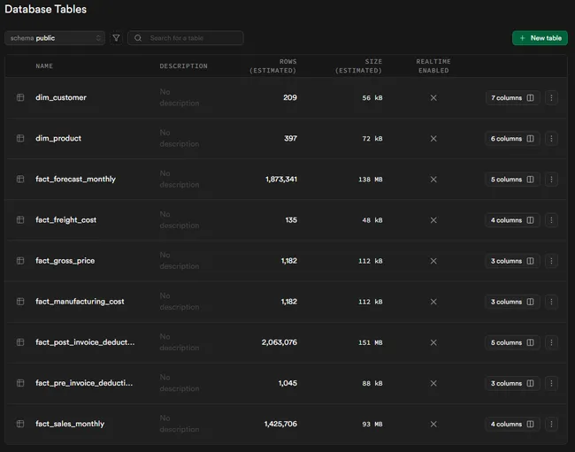View the 3 columns of fact_pre_invoice_deducti...
Image resolution: width=575 pixels, height=452 pixels.
click(x=512, y=384)
